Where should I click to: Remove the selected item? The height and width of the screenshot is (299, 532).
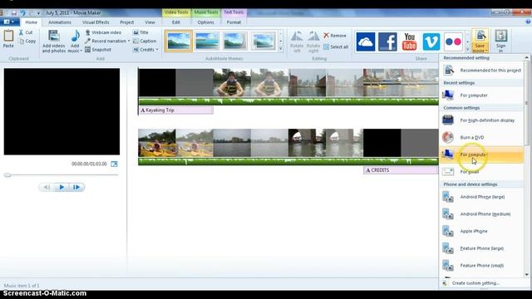coord(335,35)
